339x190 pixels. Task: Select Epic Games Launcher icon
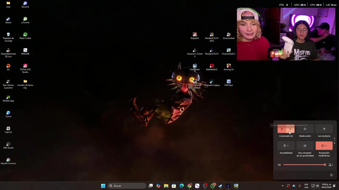click(x=8, y=84)
